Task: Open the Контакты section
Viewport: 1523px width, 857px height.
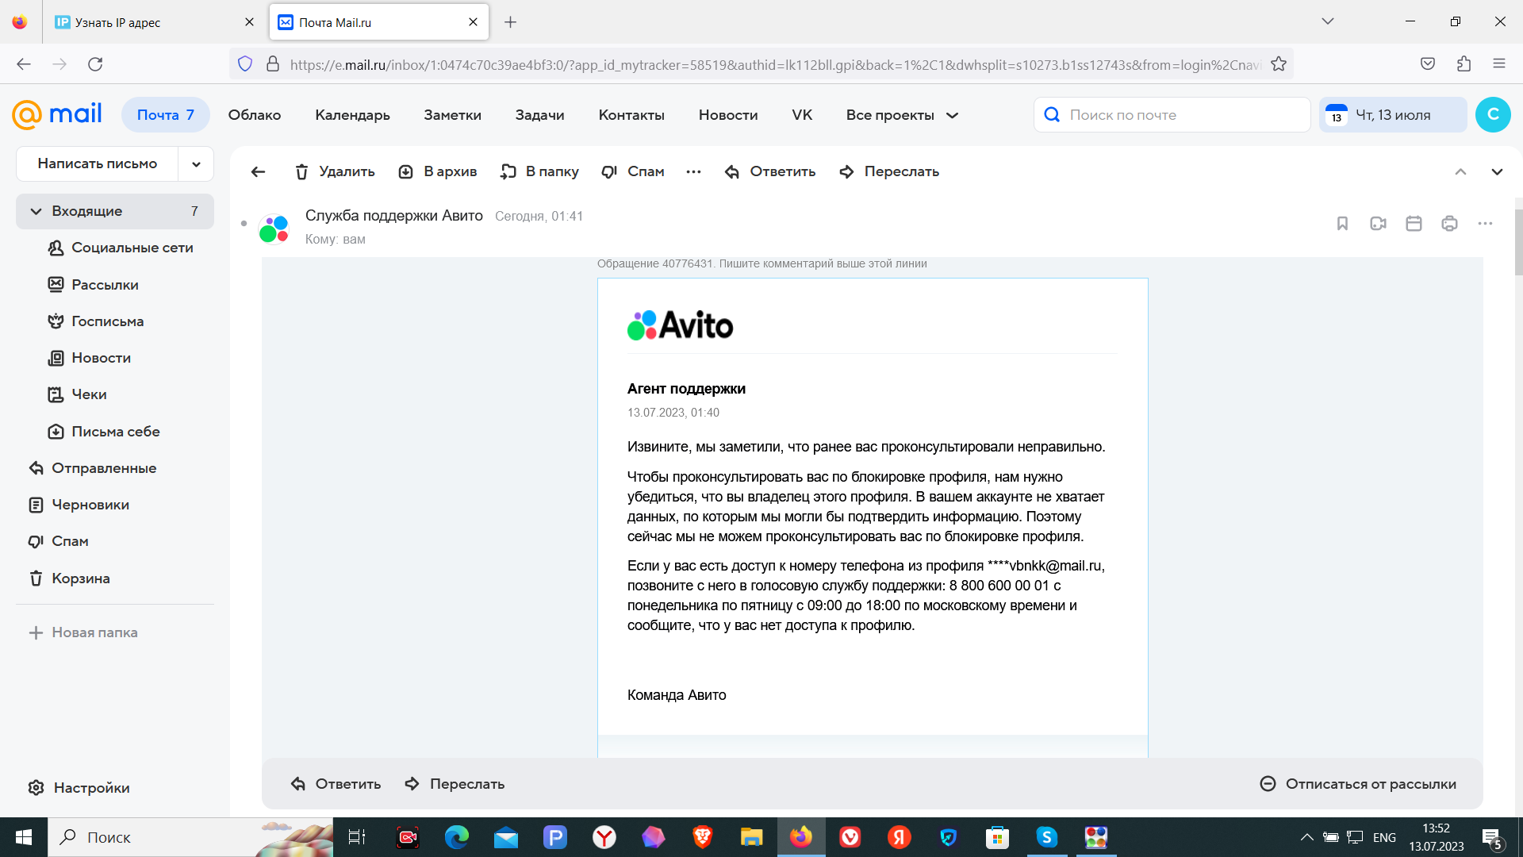Action: click(x=631, y=114)
